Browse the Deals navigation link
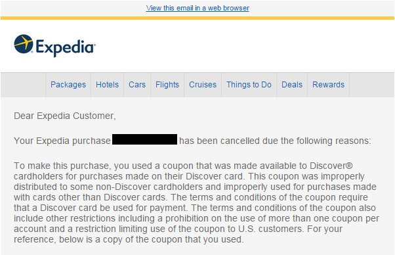Image resolution: width=395 pixels, height=255 pixels. [292, 85]
